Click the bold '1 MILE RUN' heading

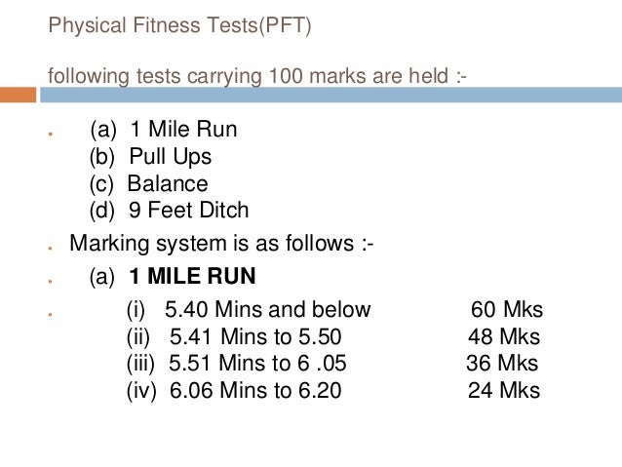(x=192, y=276)
